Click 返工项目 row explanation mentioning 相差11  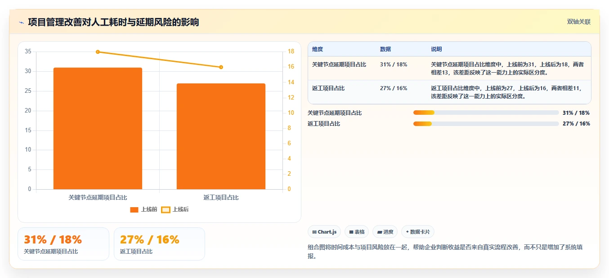coord(507,92)
